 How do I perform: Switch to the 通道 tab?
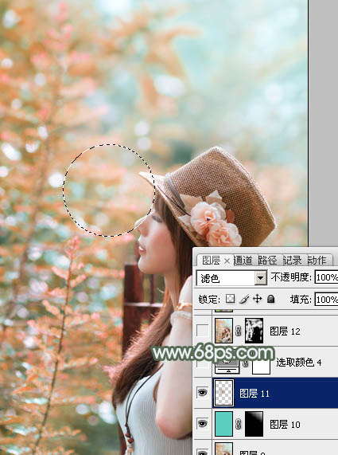tap(243, 261)
